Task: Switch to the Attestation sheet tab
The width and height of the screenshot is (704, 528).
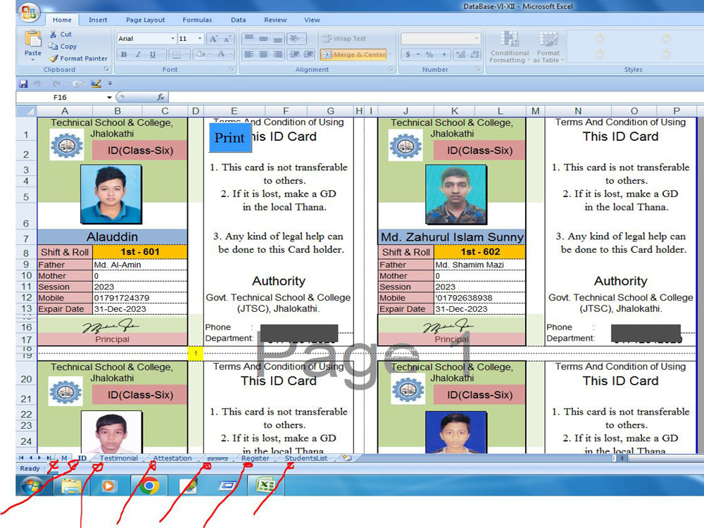Action: coord(172,458)
